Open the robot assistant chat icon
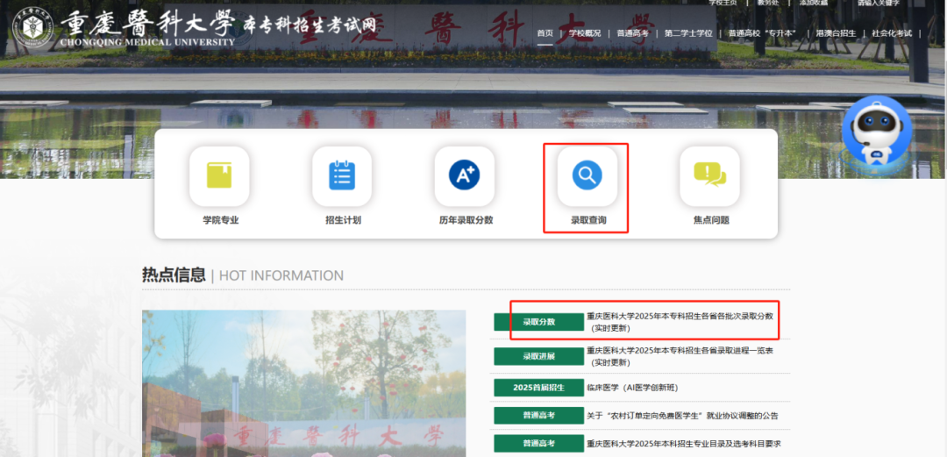This screenshot has width=947, height=457. coord(876,131)
